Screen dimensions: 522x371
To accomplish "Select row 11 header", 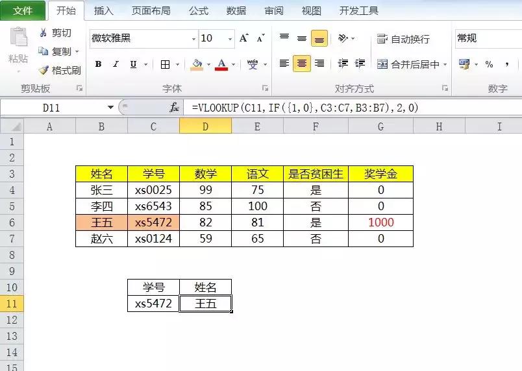I will click(12, 304).
